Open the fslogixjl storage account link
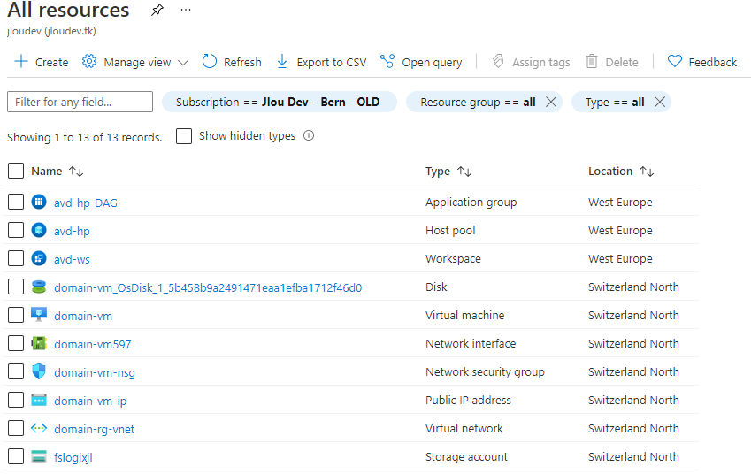 [x=73, y=457]
